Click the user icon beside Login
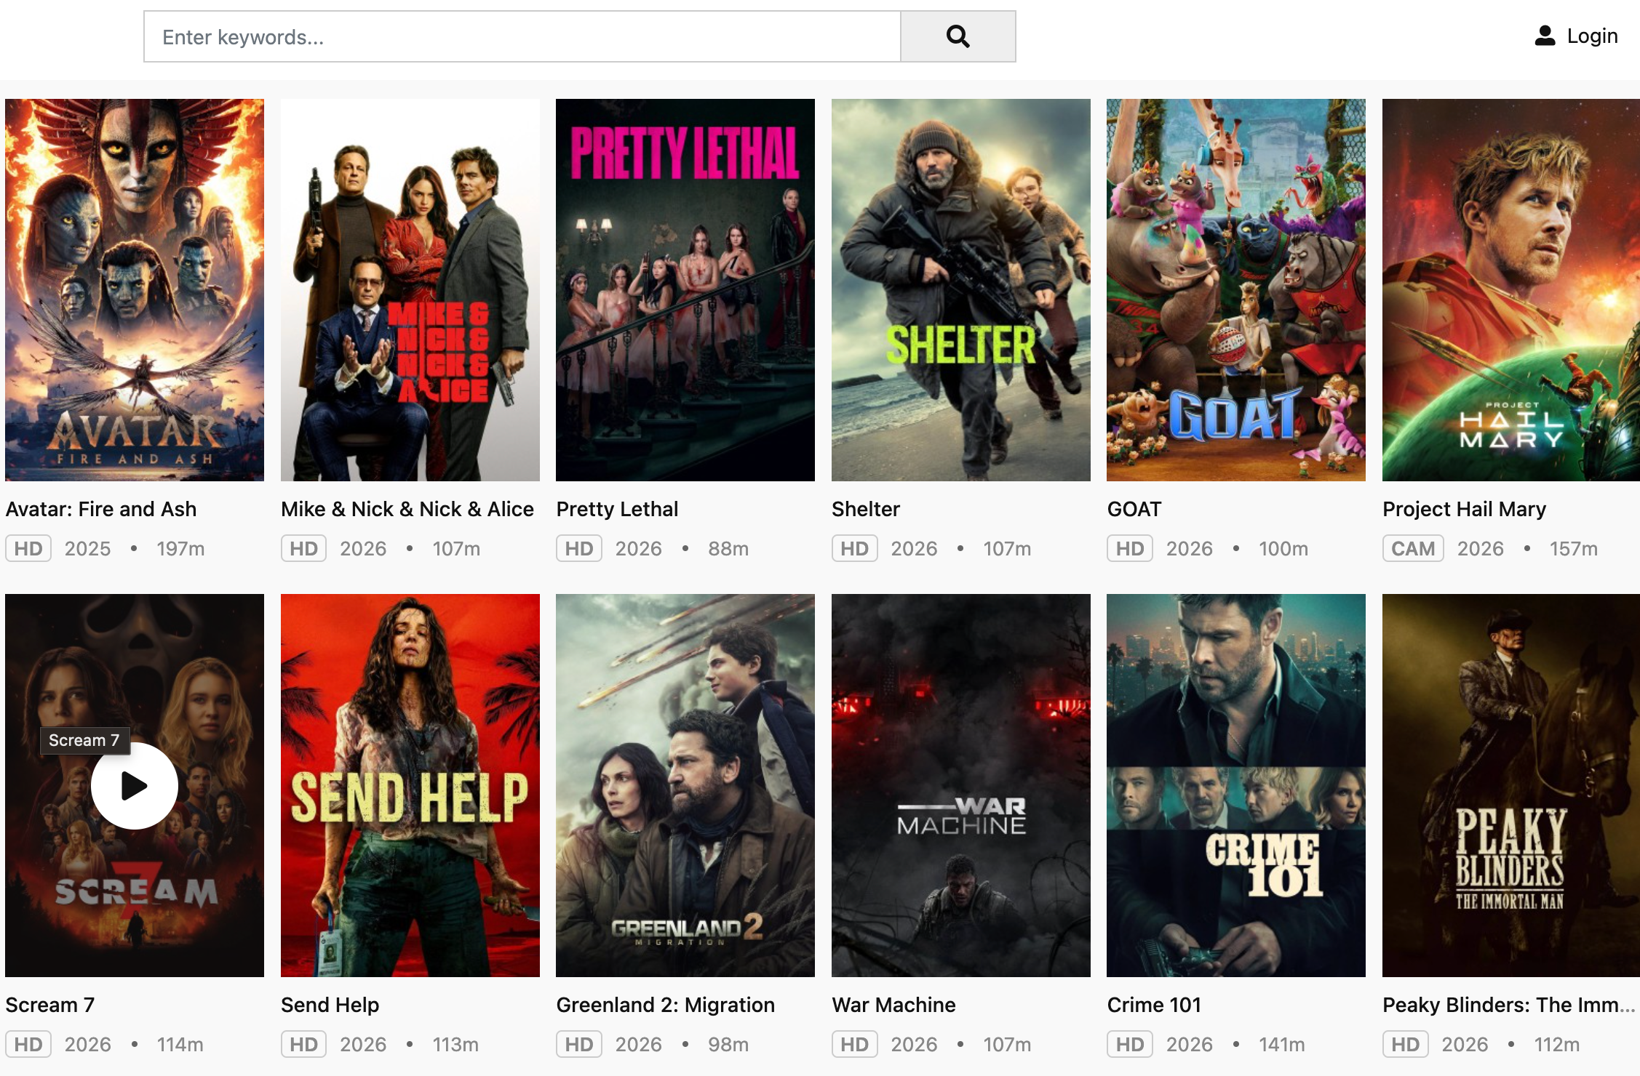The width and height of the screenshot is (1640, 1076). (x=1545, y=36)
